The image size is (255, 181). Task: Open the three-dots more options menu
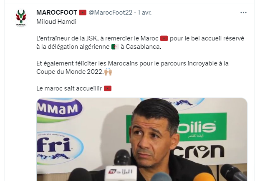[x=243, y=13]
